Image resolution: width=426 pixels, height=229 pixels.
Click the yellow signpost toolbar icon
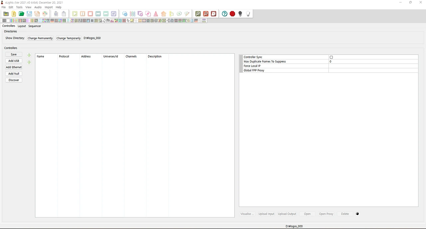(x=171, y=14)
